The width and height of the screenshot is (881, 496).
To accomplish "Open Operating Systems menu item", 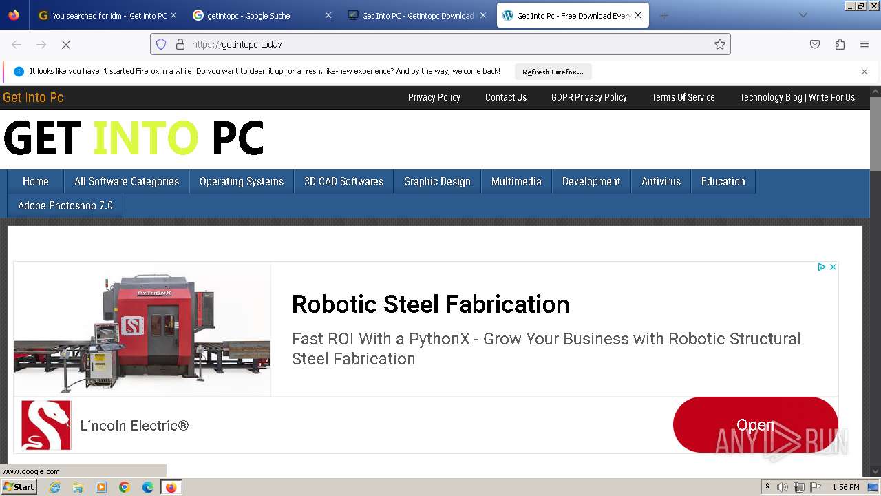I will click(x=242, y=182).
